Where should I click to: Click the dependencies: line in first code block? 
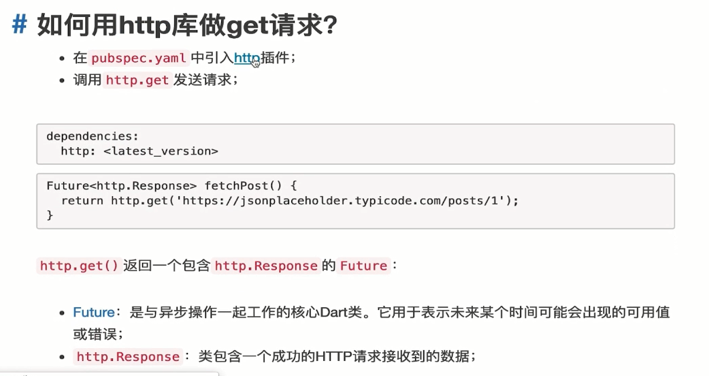point(93,136)
